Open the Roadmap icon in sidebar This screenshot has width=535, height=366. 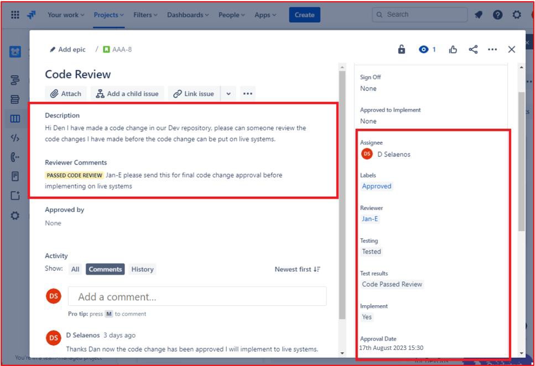point(15,80)
